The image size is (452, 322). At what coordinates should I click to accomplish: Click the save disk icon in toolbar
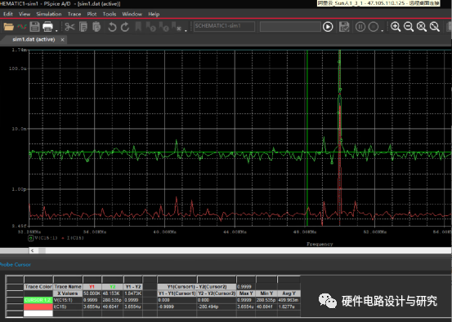coord(34,27)
